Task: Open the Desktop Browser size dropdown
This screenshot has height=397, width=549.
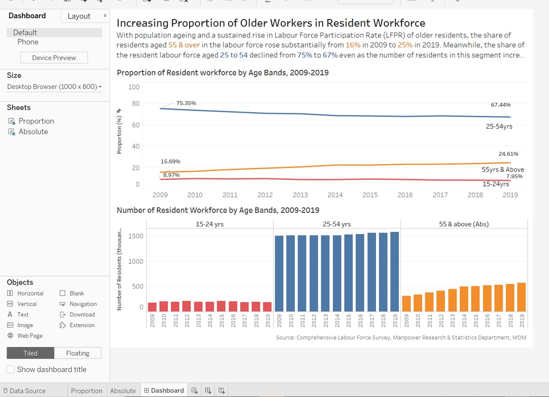Action: click(x=54, y=86)
